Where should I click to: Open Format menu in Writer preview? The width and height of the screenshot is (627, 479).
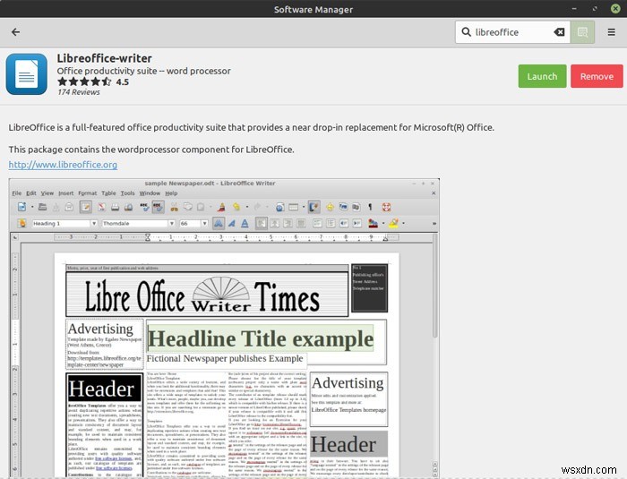[88, 193]
